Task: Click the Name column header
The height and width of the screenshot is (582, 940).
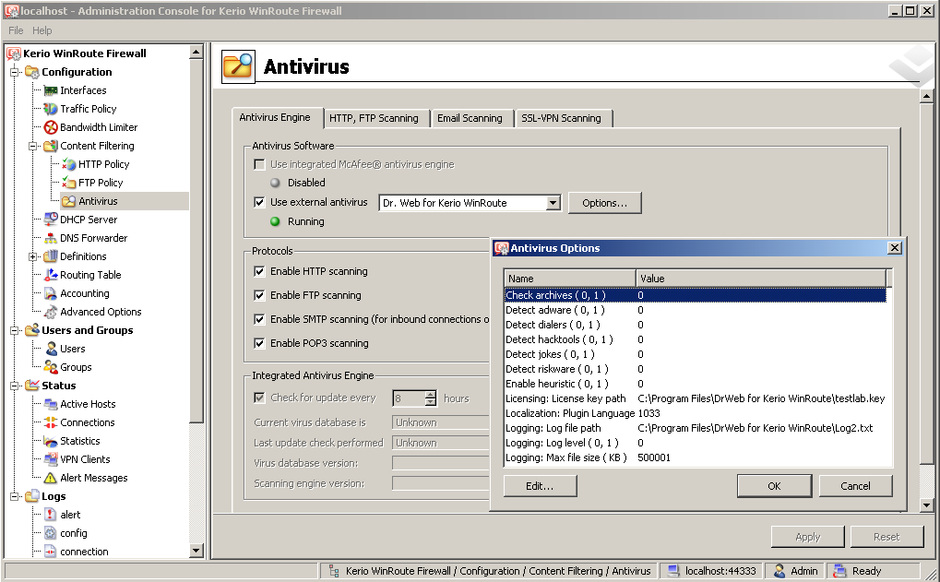Action: (x=570, y=279)
